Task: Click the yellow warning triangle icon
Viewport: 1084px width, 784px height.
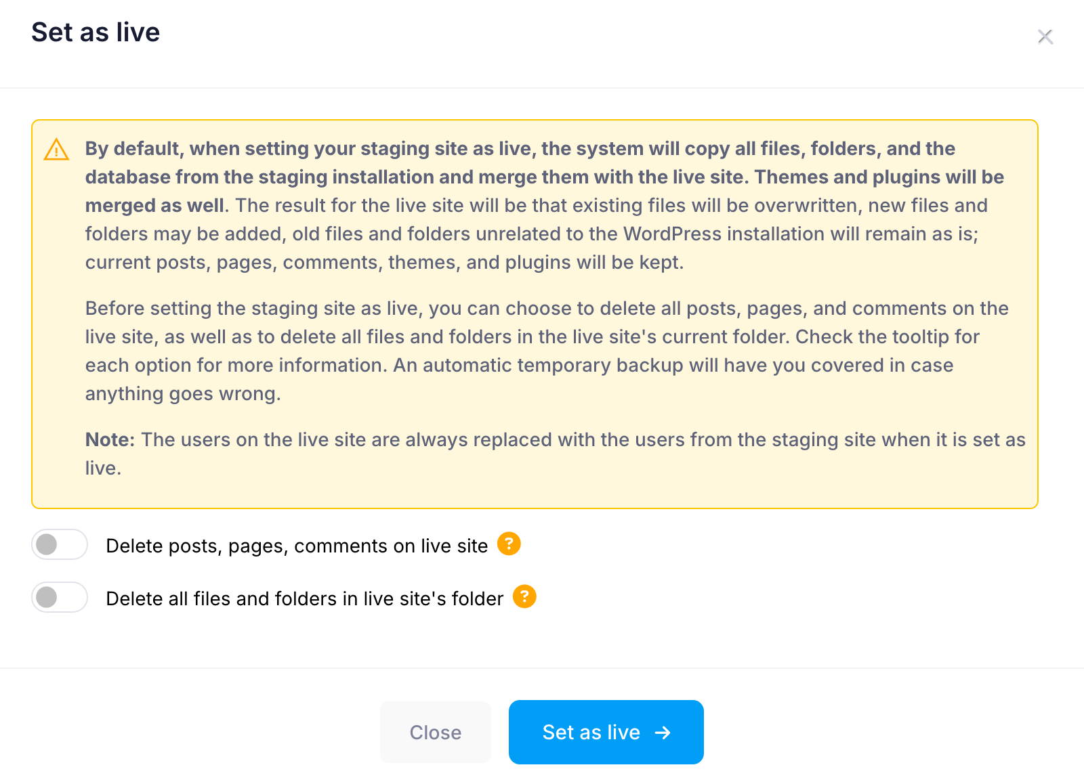Action: [56, 150]
